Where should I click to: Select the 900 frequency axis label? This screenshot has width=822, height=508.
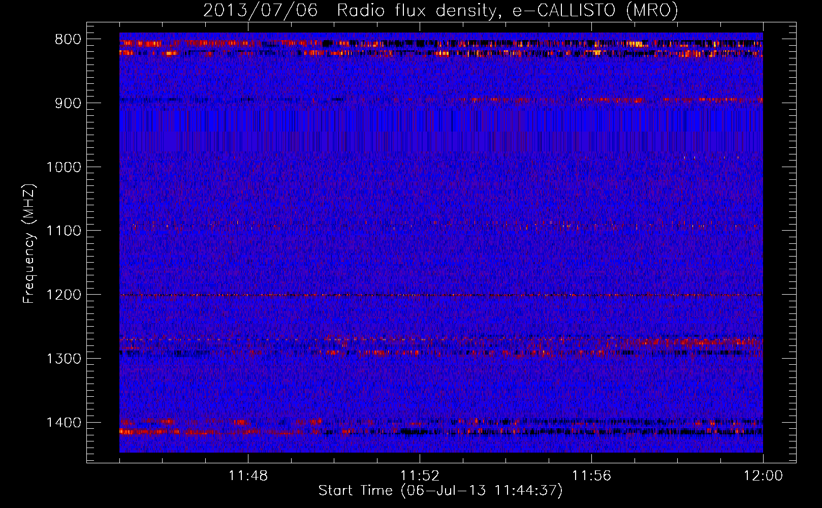point(68,104)
